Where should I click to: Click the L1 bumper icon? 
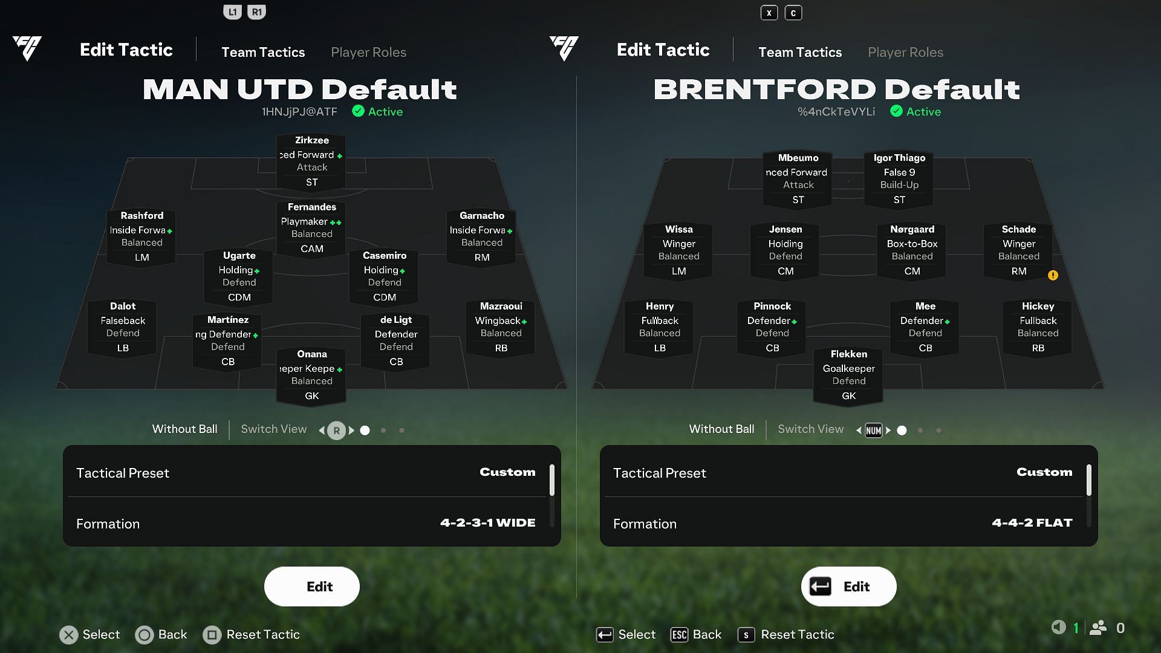232,11
